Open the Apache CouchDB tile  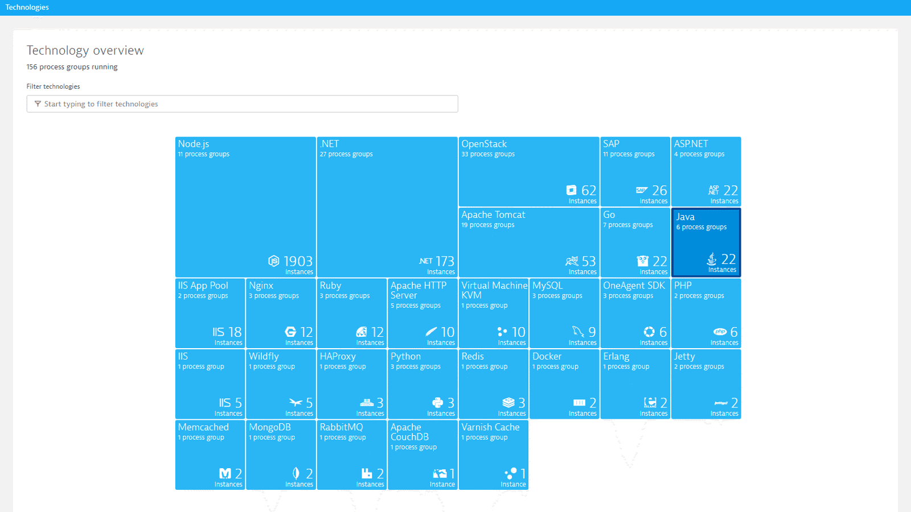pyautogui.click(x=422, y=455)
